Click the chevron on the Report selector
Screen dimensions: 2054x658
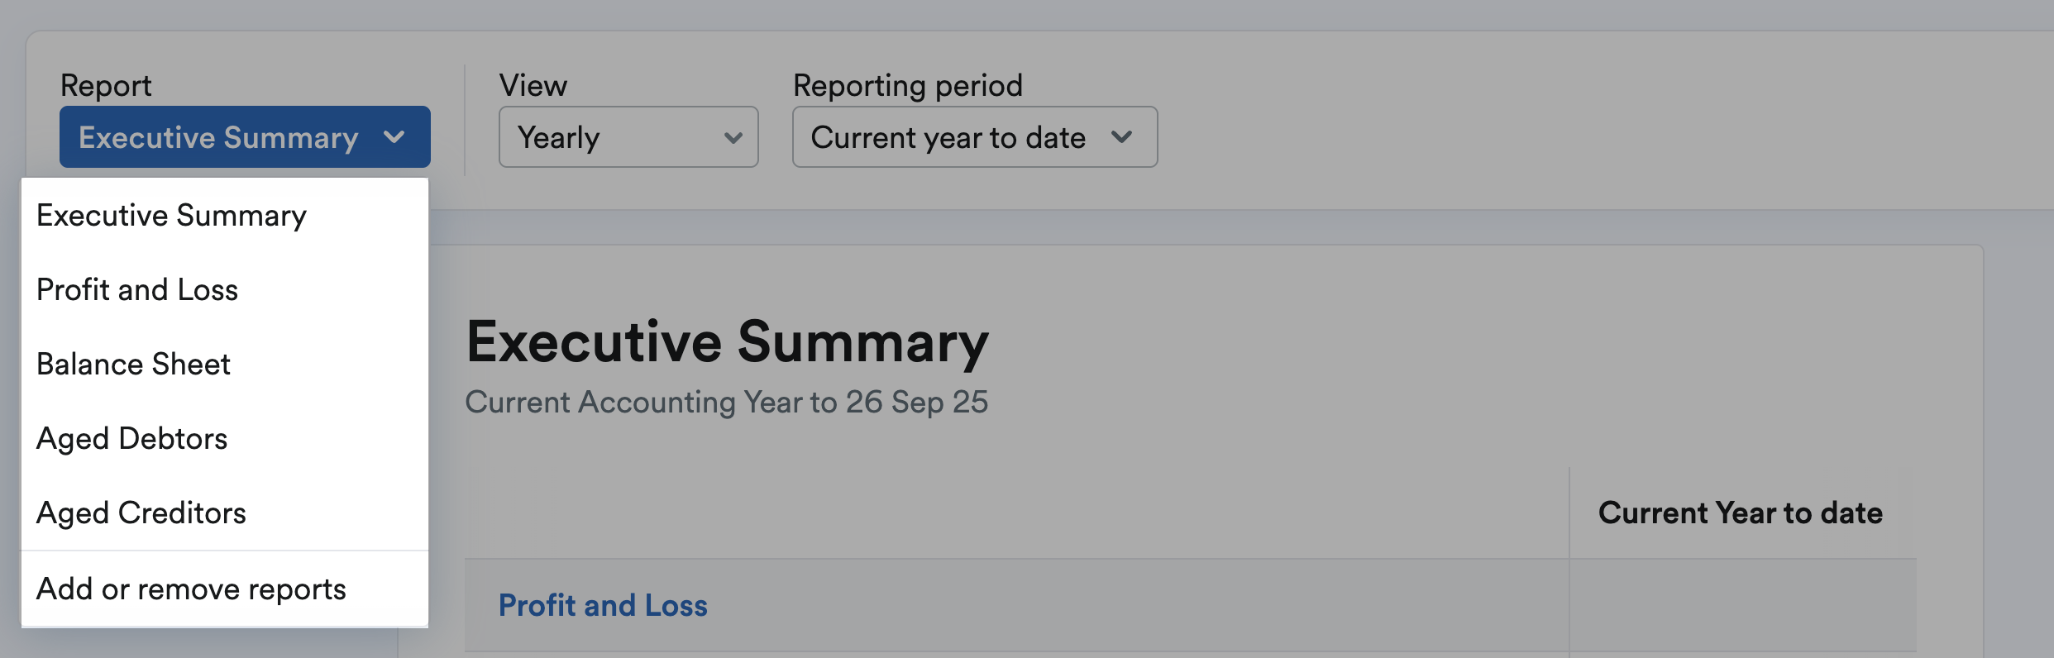pyautogui.click(x=396, y=137)
